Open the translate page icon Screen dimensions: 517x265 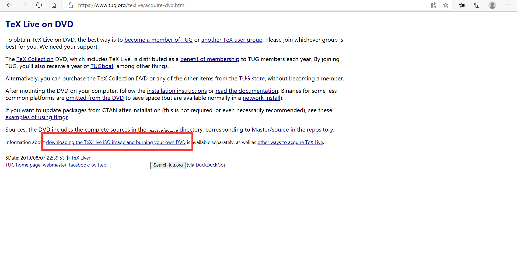[433, 5]
